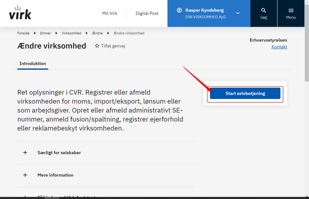Click breadcrumb arrow after Forside

(35, 33)
